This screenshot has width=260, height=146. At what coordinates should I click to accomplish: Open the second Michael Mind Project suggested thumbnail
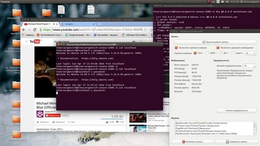pyautogui.click(x=138, y=129)
